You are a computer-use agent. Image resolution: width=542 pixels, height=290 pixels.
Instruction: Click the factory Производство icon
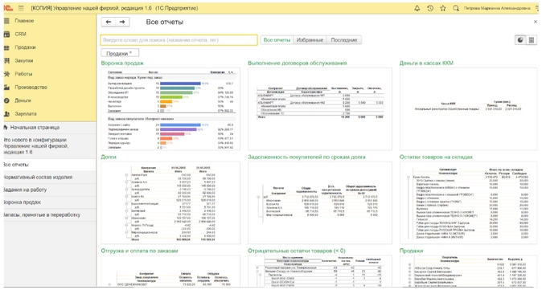pos(6,88)
